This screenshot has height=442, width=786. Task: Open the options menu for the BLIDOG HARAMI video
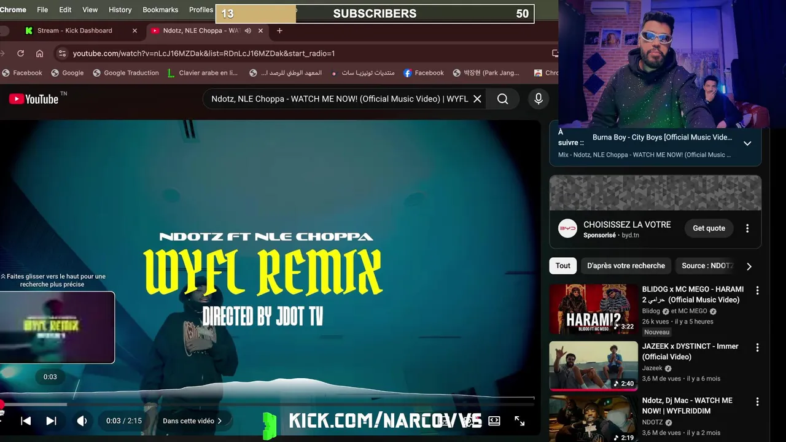(x=757, y=290)
